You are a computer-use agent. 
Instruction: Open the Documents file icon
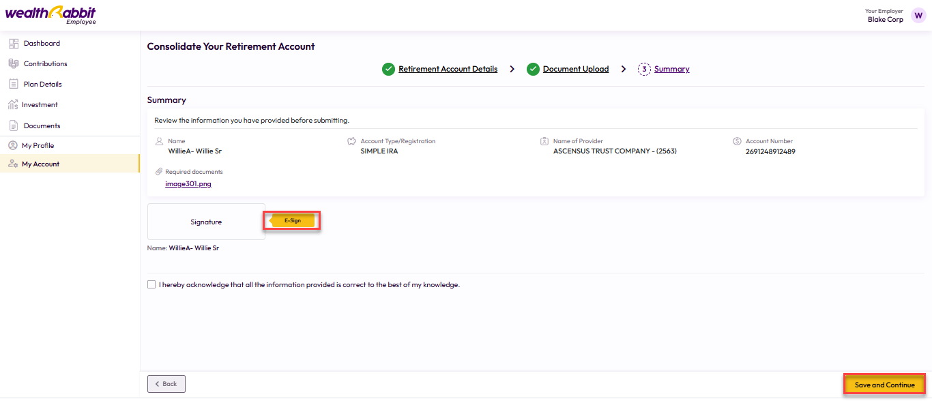[x=14, y=126]
